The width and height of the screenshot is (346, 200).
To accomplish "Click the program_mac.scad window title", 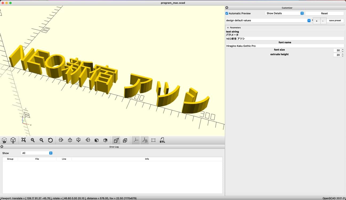I will click(173, 3).
